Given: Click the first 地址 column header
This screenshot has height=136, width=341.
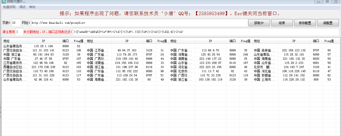Looking at the screenshot, I should coord(15,41).
